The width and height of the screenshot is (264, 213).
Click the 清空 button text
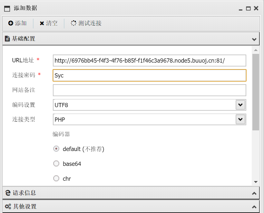52,23
